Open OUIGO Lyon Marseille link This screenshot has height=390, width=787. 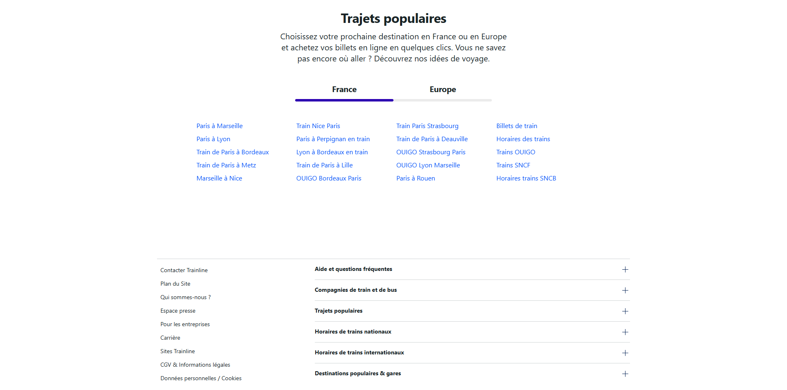point(428,165)
